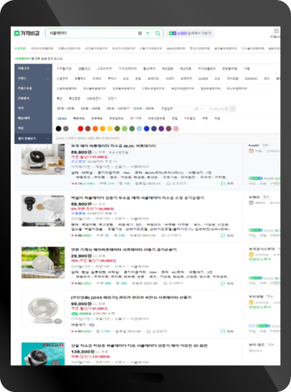Open the 59,800원 BLDC circulator product title
This screenshot has height=392, width=291.
113,146
